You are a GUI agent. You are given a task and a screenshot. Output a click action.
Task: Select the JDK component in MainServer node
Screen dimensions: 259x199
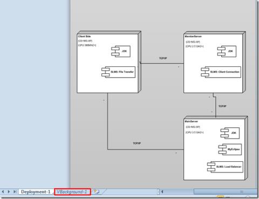tap(230, 133)
